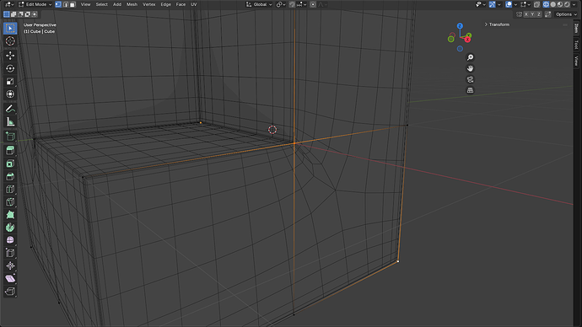This screenshot has width=582, height=327.
Task: Switch to edge select mode
Action: (65, 4)
